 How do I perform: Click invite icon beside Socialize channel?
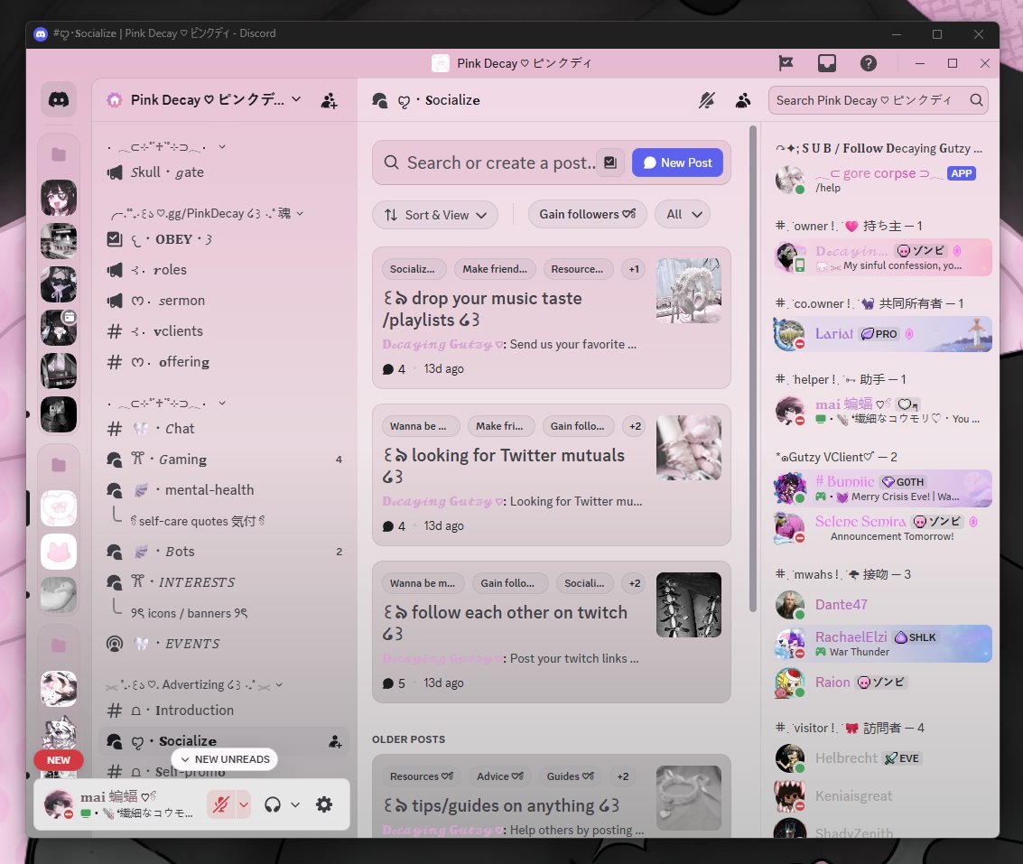[x=335, y=741]
